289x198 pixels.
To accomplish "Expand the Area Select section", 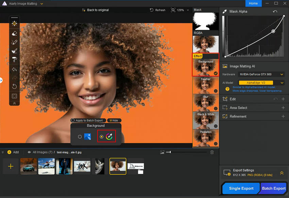I will pos(283,108).
